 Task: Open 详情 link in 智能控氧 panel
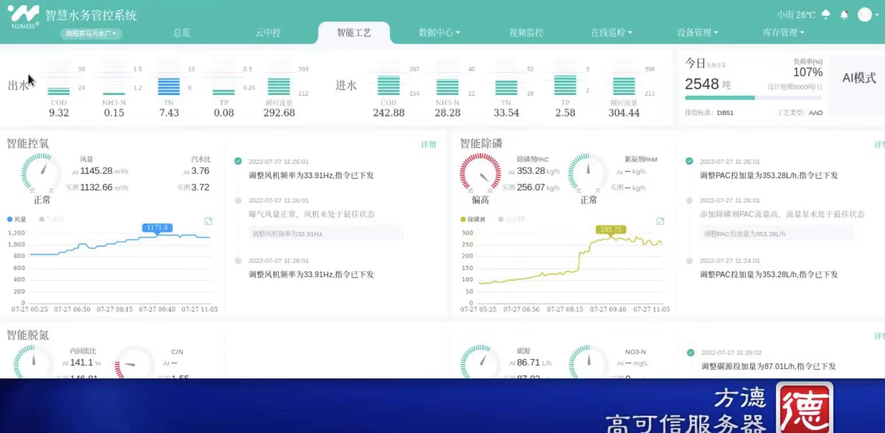pyautogui.click(x=429, y=144)
